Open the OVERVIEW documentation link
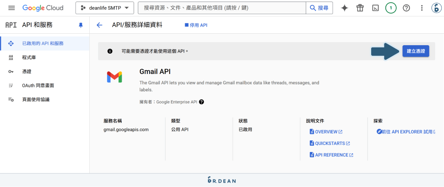444x187 pixels. [x=326, y=132]
